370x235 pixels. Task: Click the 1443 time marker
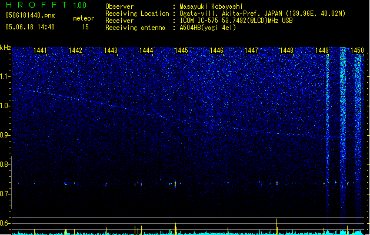[x=111, y=51]
